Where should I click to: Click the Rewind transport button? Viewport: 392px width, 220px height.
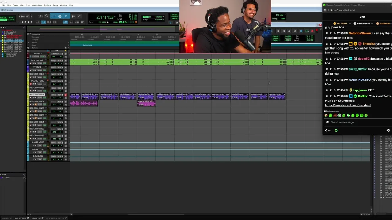[283, 31]
